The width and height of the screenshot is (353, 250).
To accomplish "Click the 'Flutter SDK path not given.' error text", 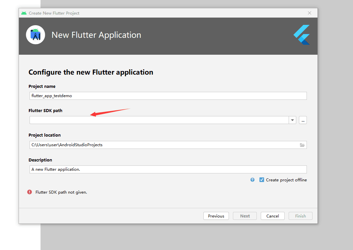I will click(x=61, y=192).
